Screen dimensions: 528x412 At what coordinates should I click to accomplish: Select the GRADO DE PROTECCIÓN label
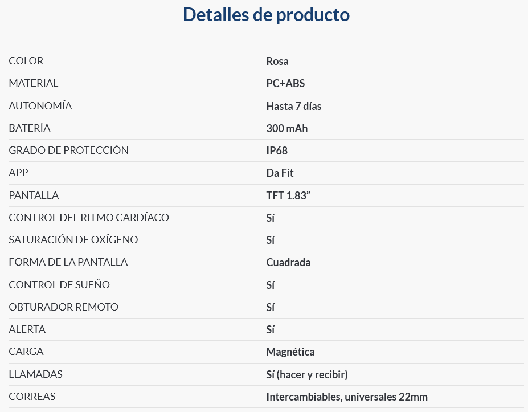tap(68, 150)
